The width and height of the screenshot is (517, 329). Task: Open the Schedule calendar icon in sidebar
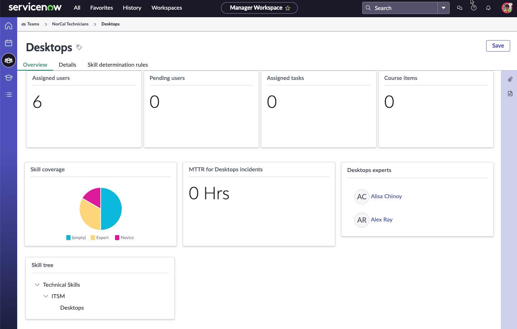coord(9,43)
